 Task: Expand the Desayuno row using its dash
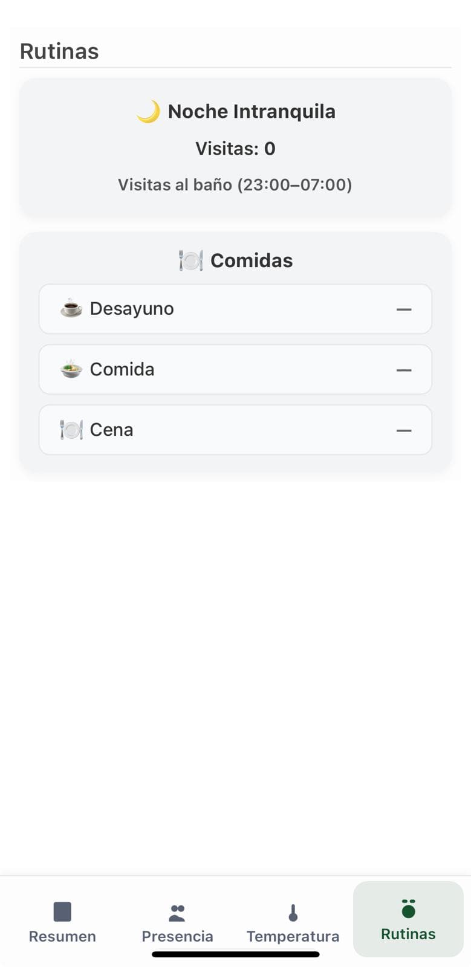coord(404,309)
